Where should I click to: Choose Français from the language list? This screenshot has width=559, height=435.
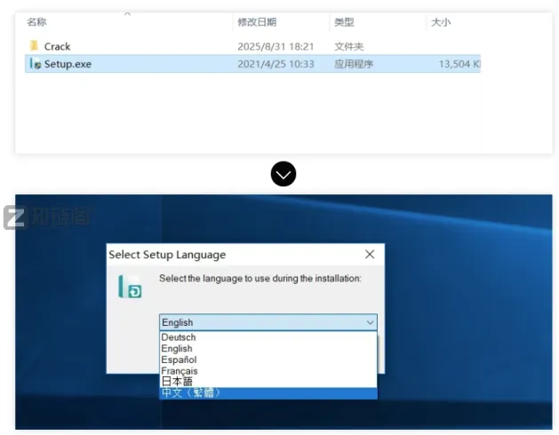tap(268, 370)
